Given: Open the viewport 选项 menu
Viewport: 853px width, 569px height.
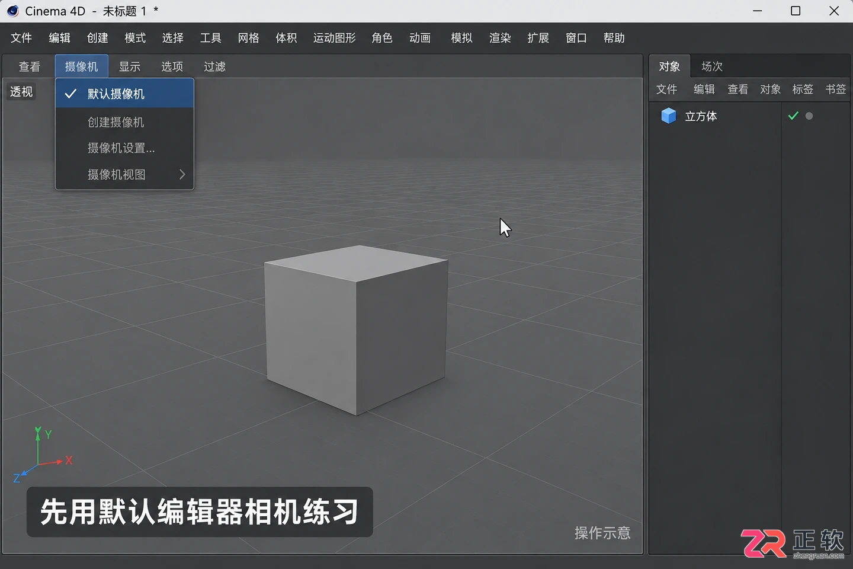Looking at the screenshot, I should tap(172, 66).
